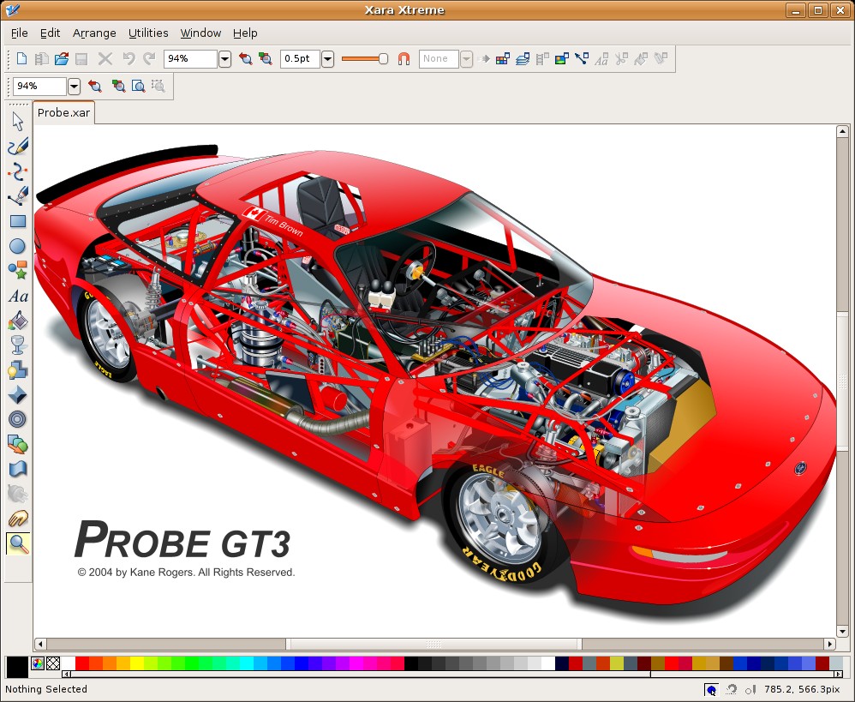
Task: Click the 'Nothing Selected' status text
Action: tap(46, 689)
